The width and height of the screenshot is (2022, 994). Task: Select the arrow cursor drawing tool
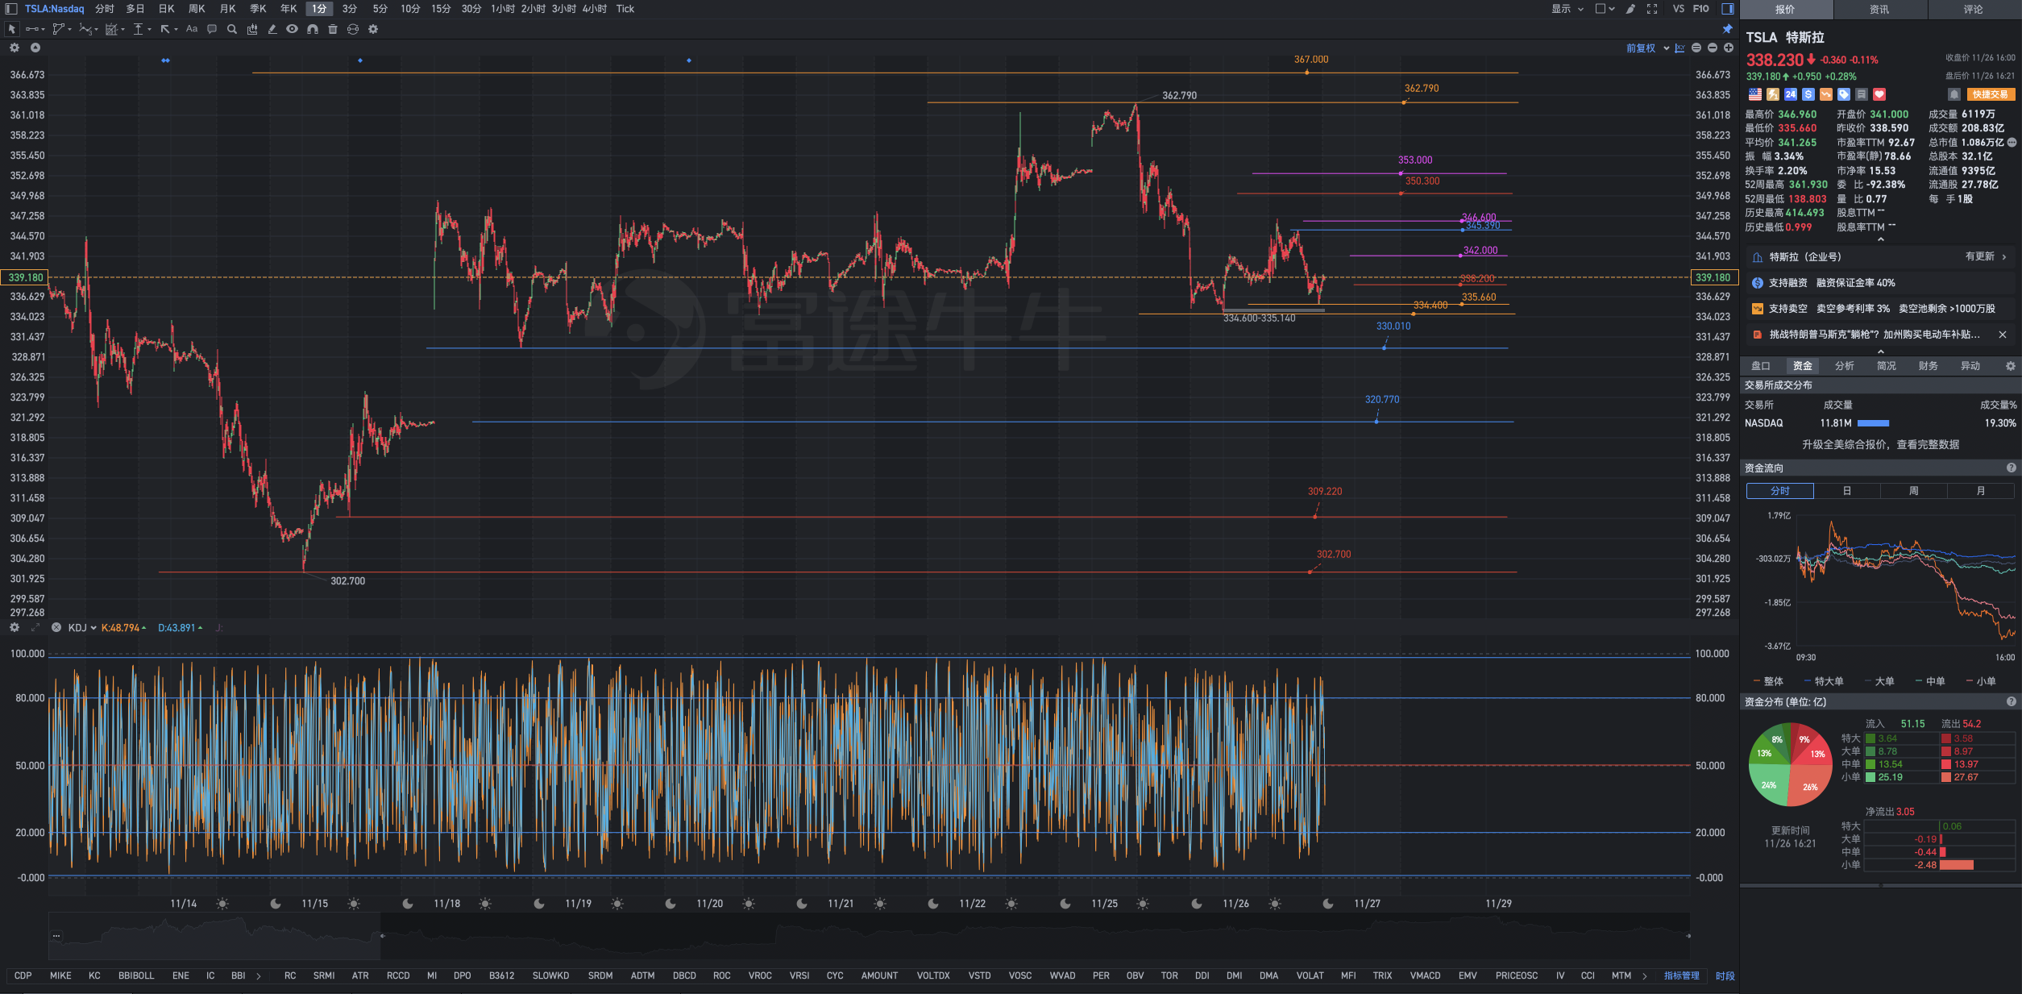click(11, 29)
